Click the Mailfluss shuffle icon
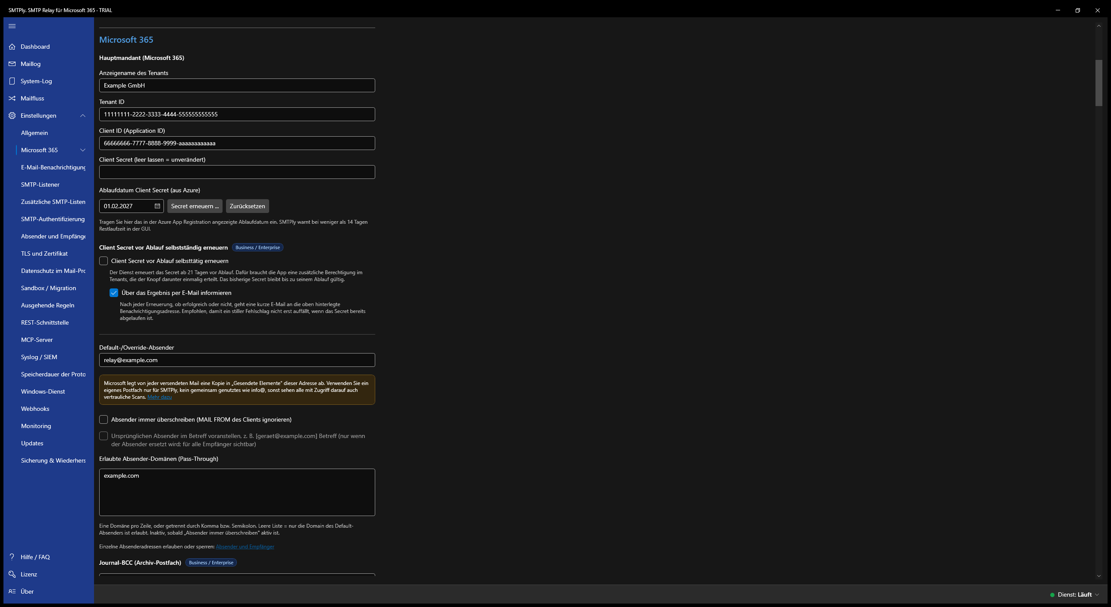This screenshot has width=1111, height=607. [12, 98]
